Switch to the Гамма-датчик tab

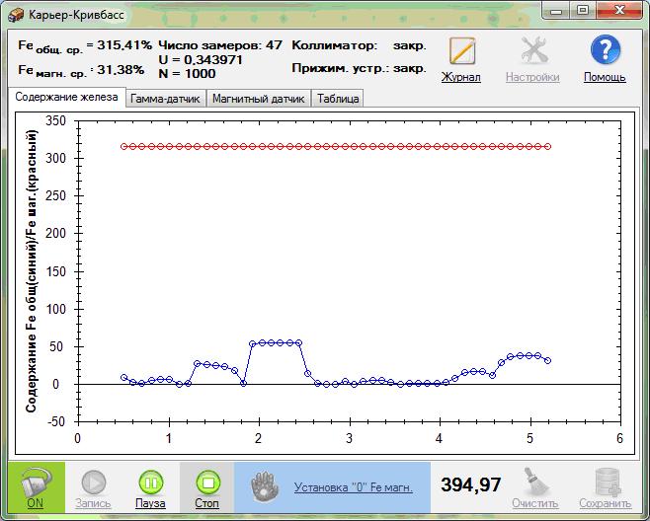click(x=165, y=99)
